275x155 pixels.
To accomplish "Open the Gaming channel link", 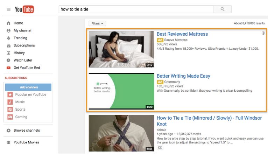I will point(21,117).
